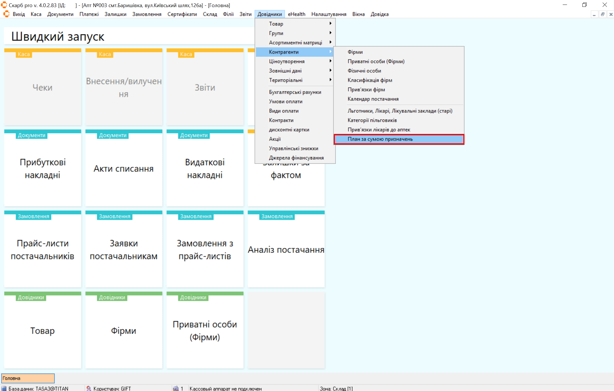Open Прибуткові накладні quick-launch tile
Image resolution: width=614 pixels, height=391 pixels.
tap(43, 168)
